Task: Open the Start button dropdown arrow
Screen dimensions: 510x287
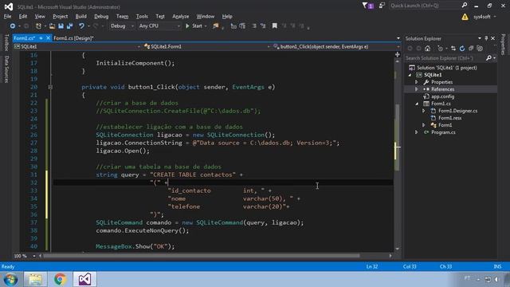Action: click(x=206, y=26)
